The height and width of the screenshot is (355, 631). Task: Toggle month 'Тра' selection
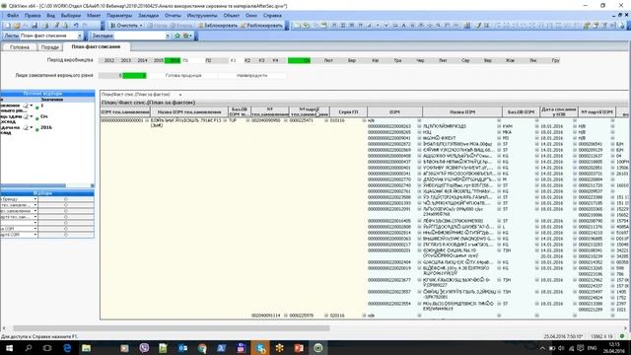397,60
